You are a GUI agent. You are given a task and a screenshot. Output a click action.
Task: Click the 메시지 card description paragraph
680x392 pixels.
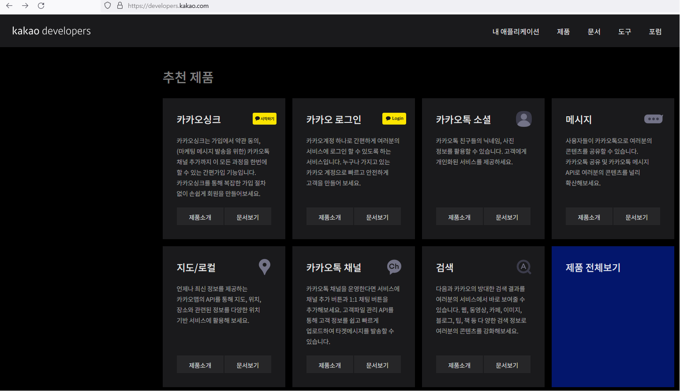click(x=609, y=162)
